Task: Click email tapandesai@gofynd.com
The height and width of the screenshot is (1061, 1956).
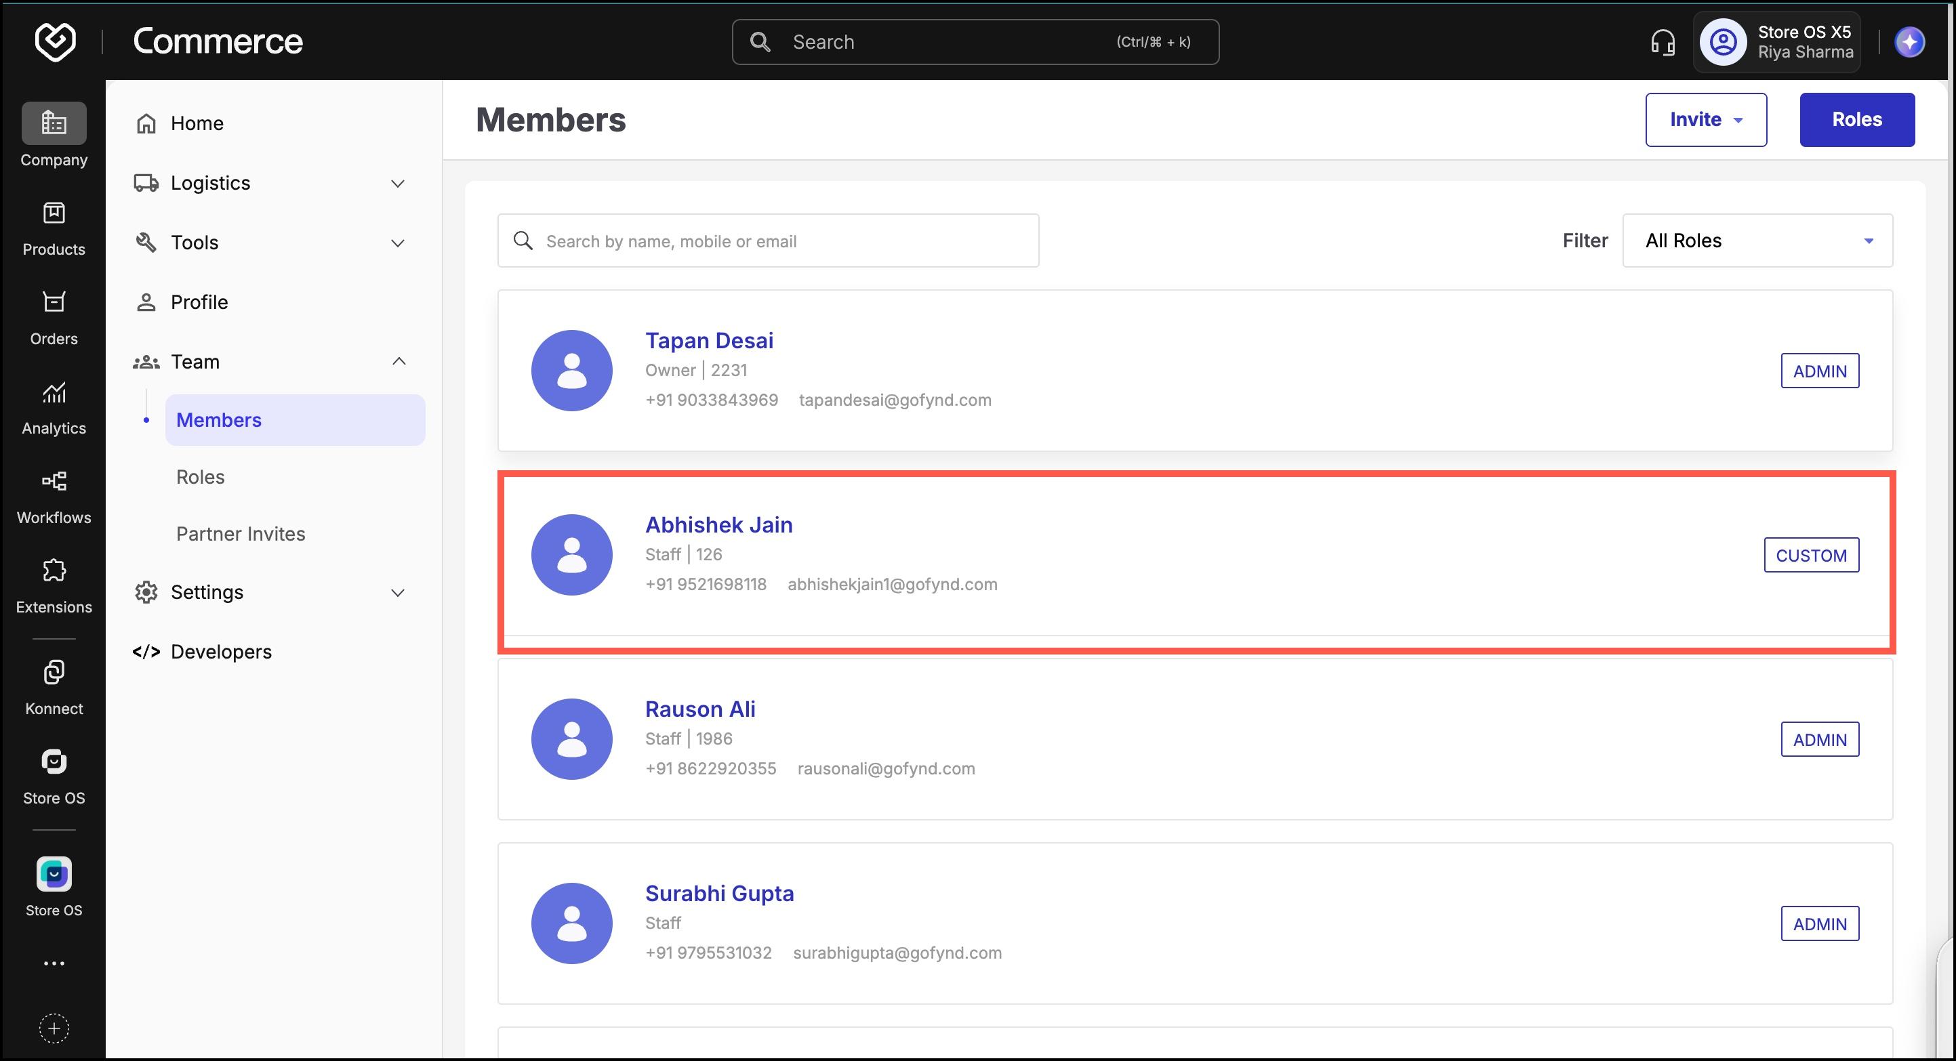Action: coord(895,400)
